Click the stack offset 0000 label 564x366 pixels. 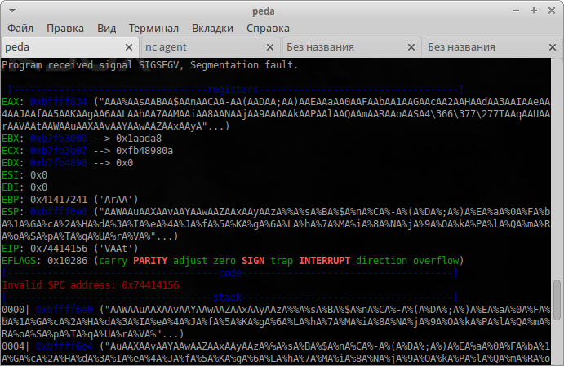13,310
